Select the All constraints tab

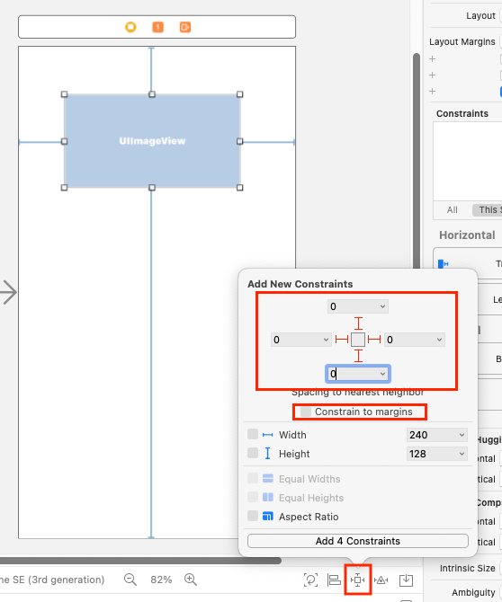coord(452,209)
